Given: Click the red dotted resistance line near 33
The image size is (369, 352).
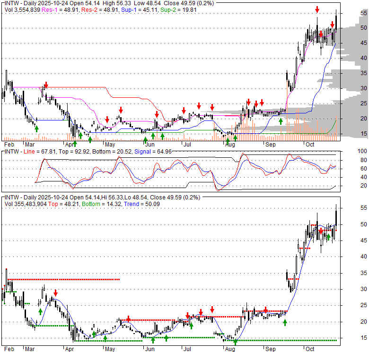Looking at the screenshot, I should point(66,279).
